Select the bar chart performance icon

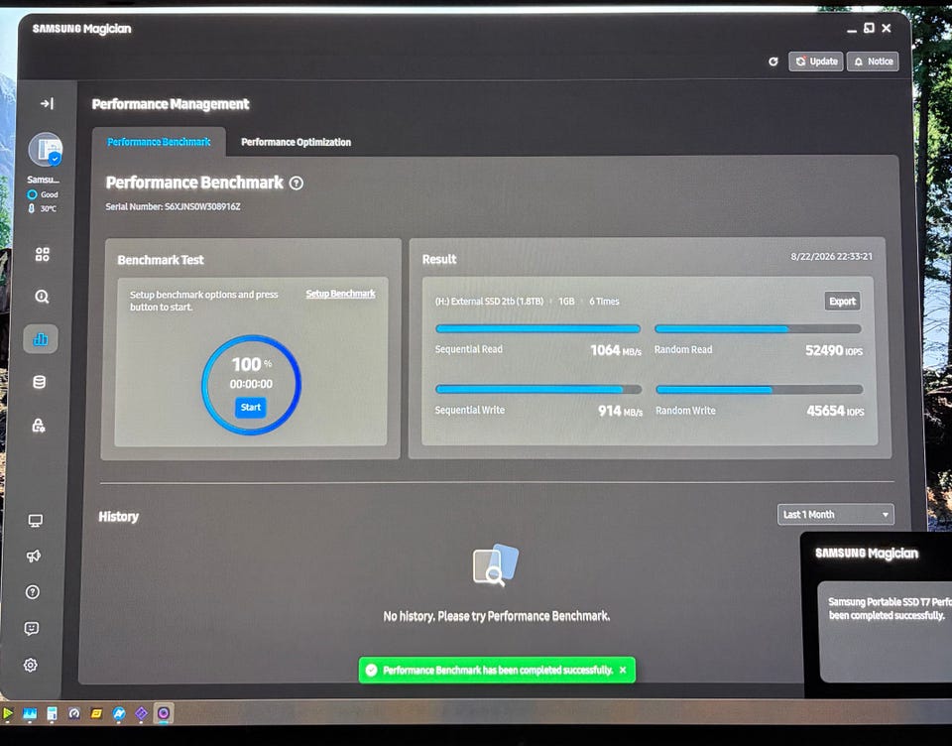(x=41, y=339)
